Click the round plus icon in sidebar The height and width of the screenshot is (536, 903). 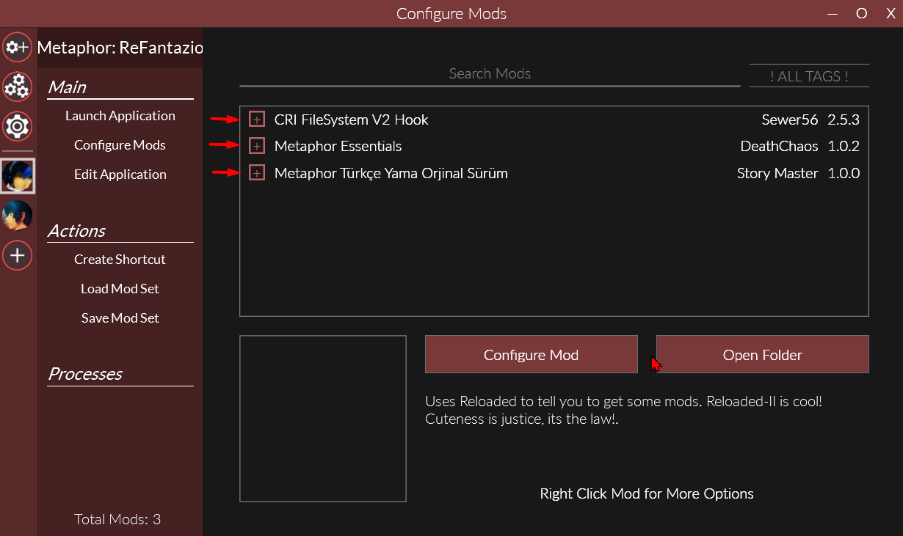[18, 255]
